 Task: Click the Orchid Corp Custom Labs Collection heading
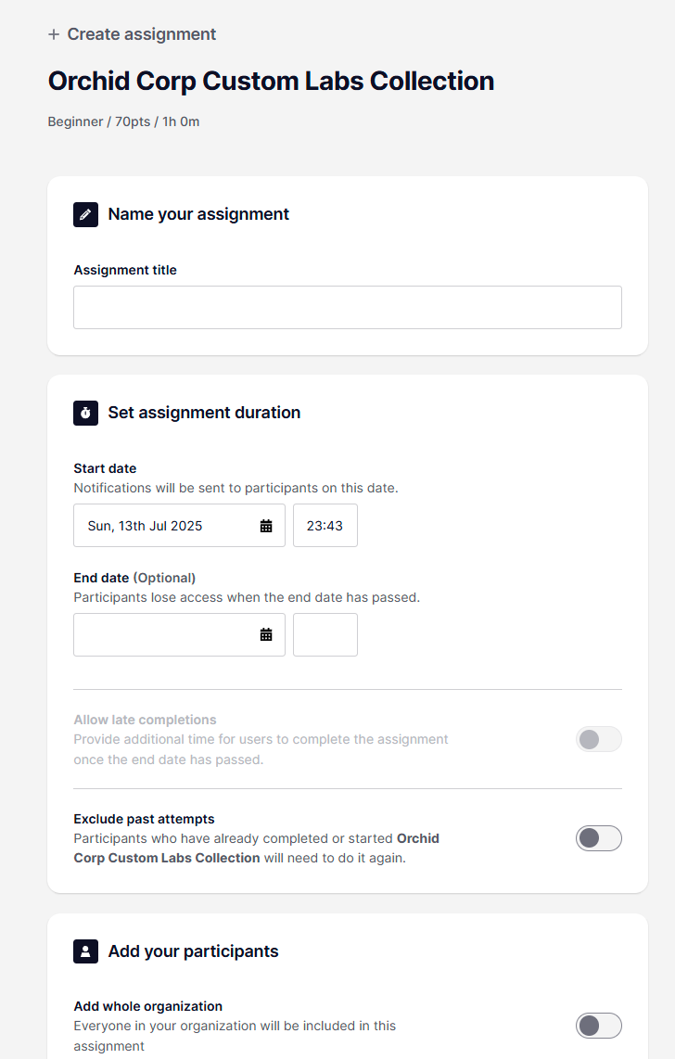point(271,81)
